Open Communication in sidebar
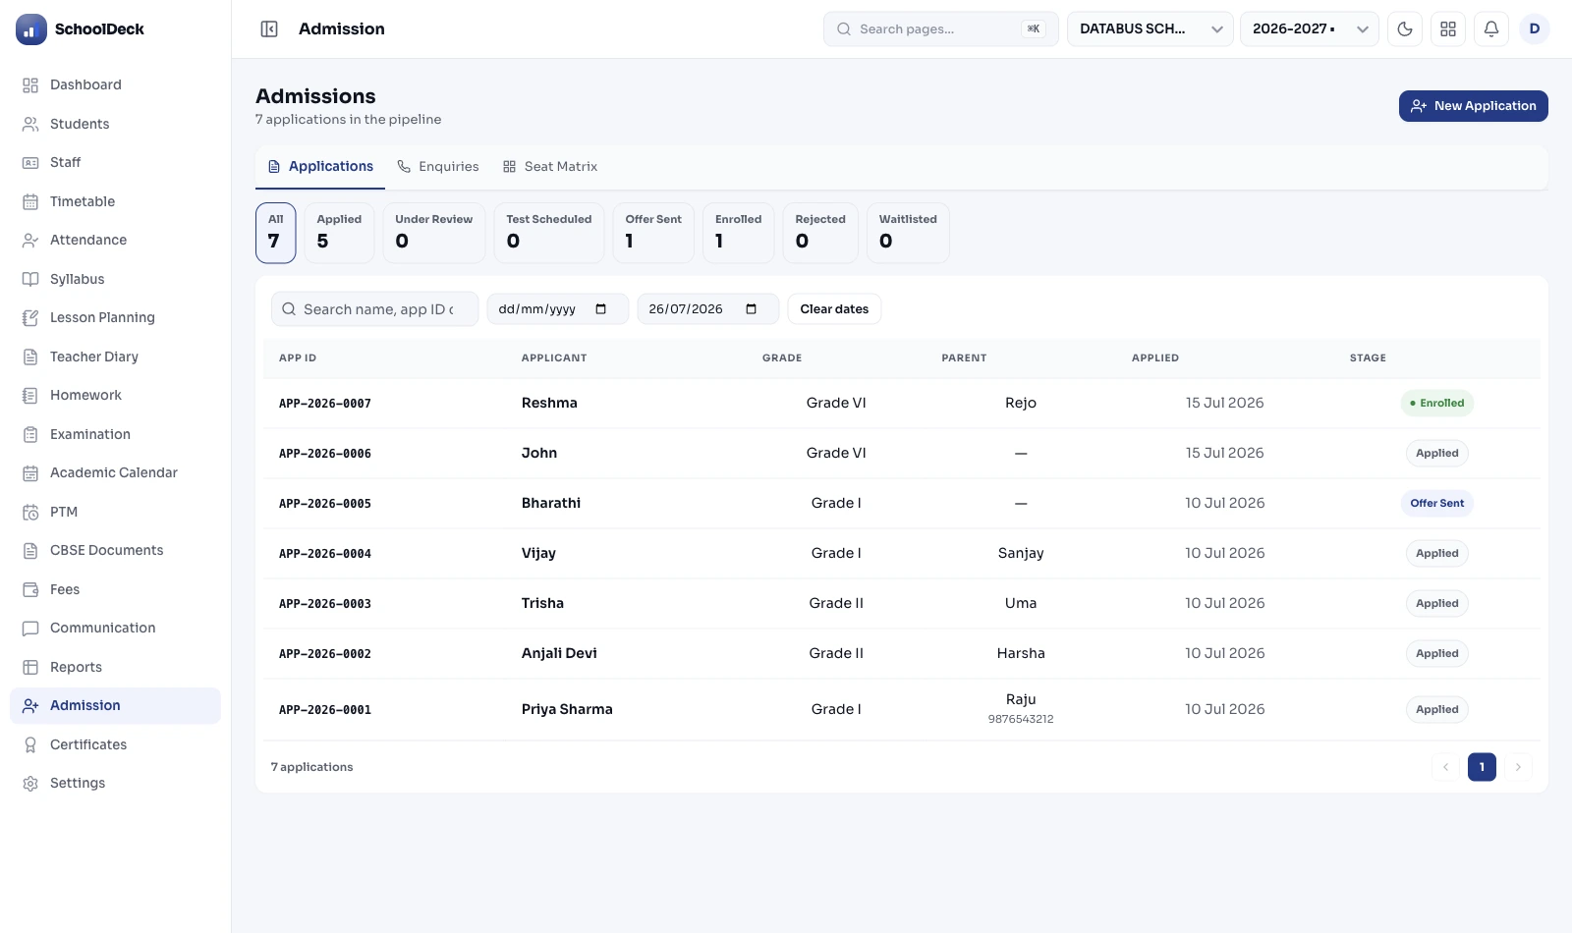The height and width of the screenshot is (933, 1572). click(x=115, y=628)
